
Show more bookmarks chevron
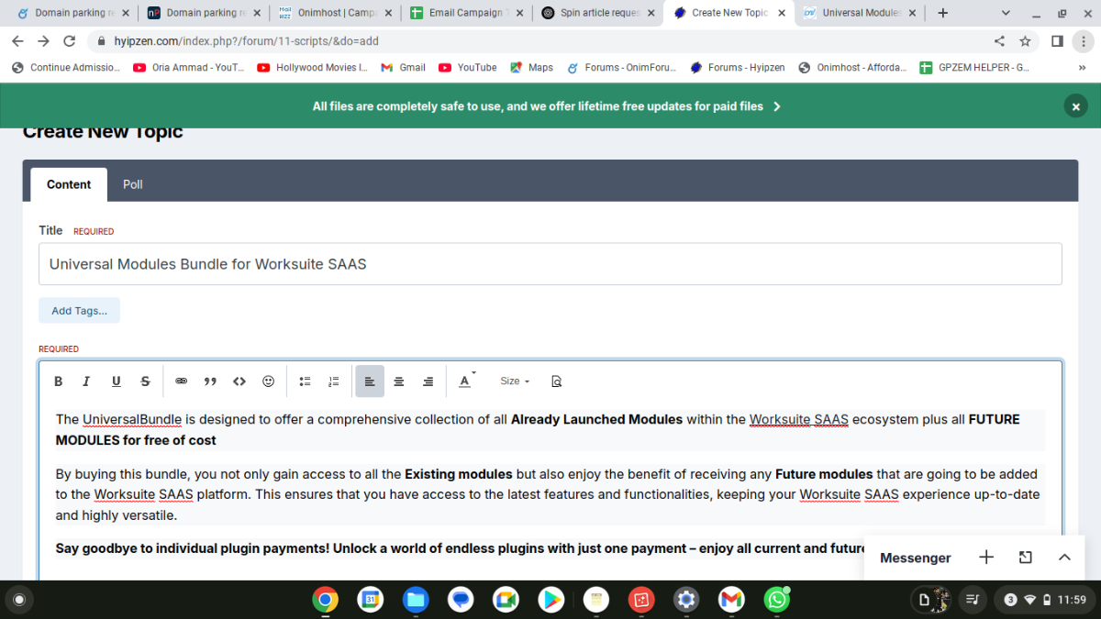(1082, 67)
